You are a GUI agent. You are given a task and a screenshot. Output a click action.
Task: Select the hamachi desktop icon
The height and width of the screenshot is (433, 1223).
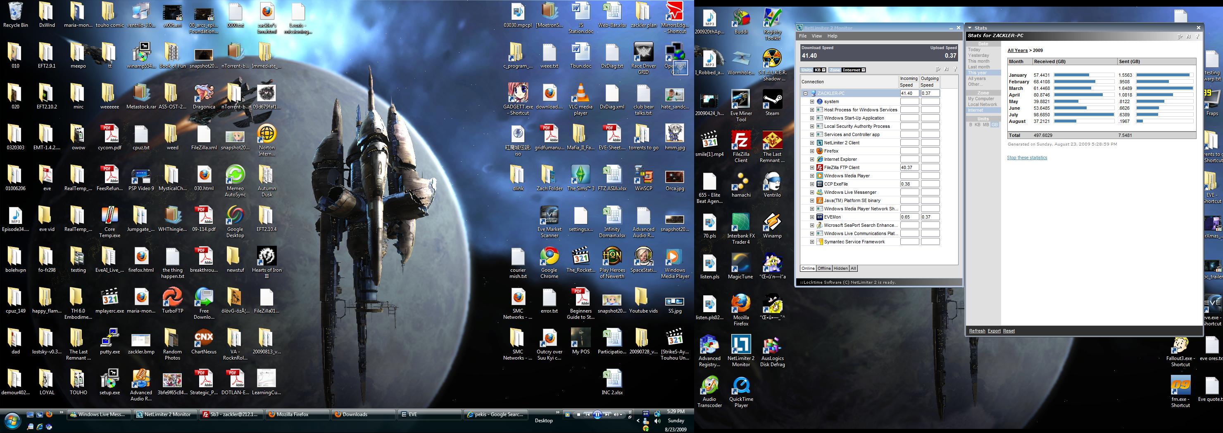741,185
